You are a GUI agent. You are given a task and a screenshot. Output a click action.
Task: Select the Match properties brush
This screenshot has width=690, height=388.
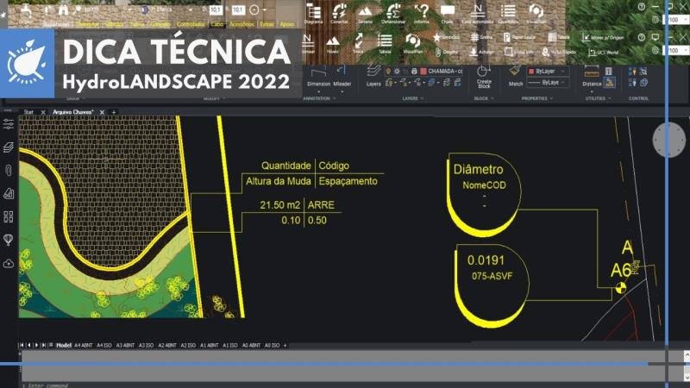515,76
